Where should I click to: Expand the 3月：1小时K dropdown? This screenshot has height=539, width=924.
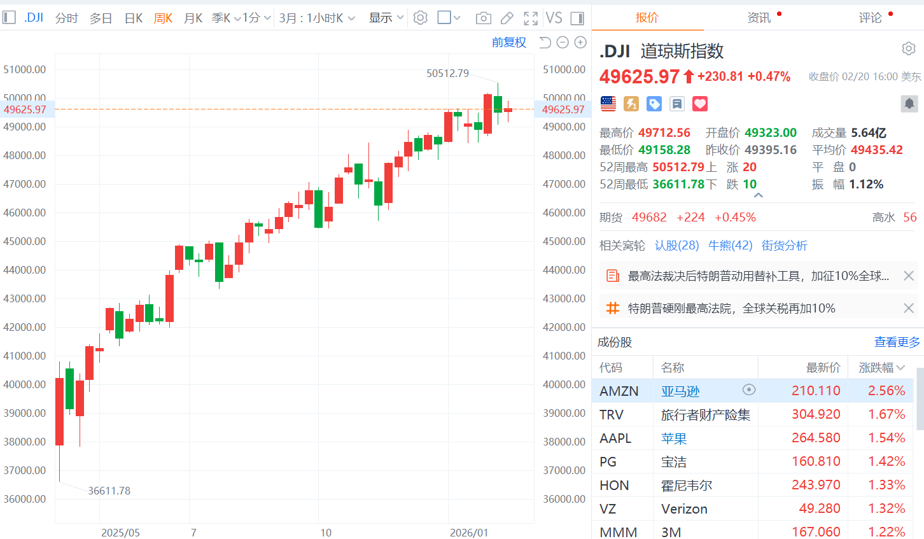pyautogui.click(x=317, y=18)
